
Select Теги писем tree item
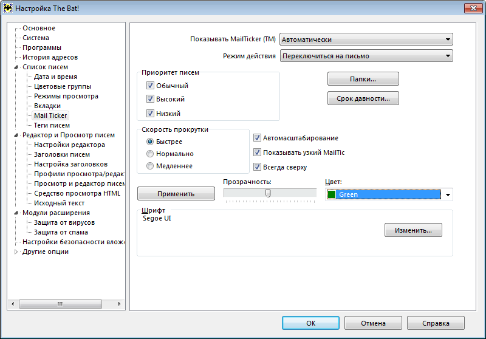[x=52, y=126]
